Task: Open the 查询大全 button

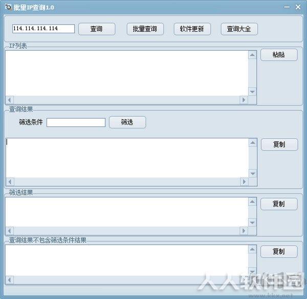Action: point(239,29)
